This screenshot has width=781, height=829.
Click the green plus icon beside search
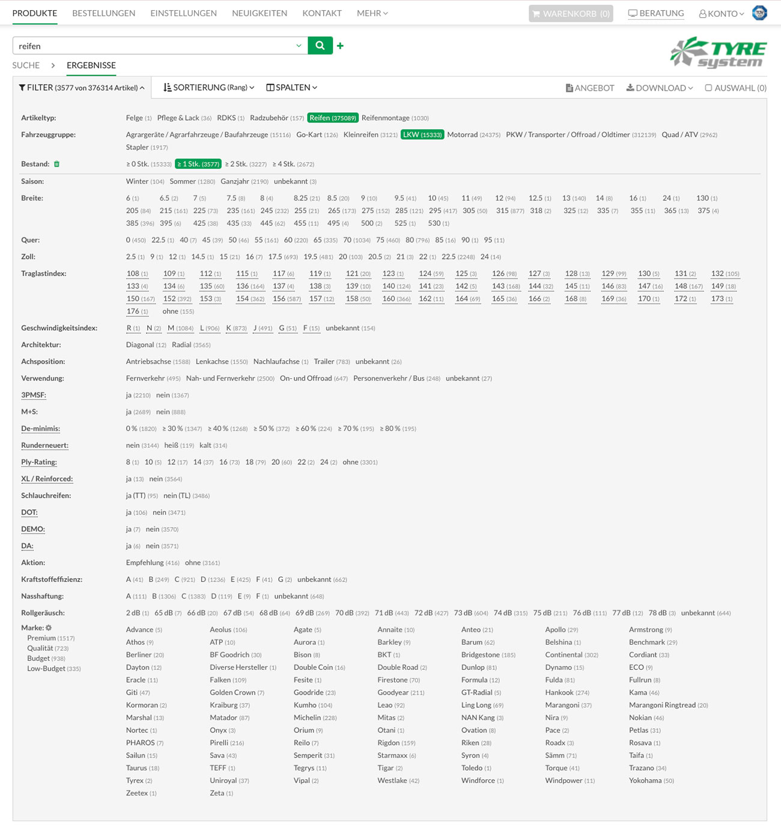pos(340,46)
